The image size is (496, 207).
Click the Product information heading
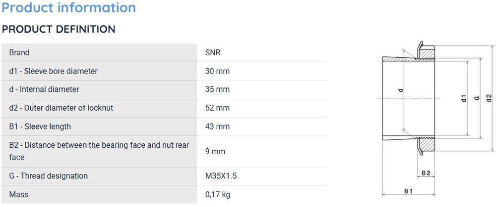click(x=68, y=7)
